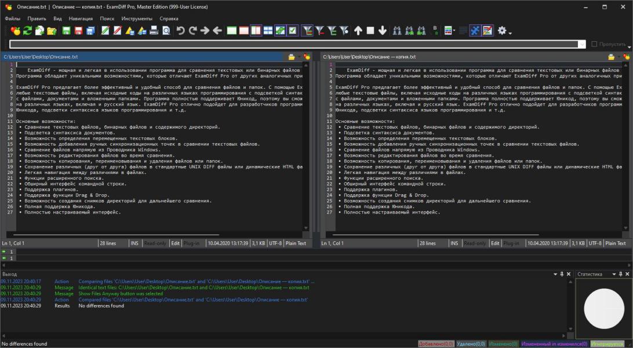Click the red pencil edit icon
633x348 pixels.
[x=118, y=31]
